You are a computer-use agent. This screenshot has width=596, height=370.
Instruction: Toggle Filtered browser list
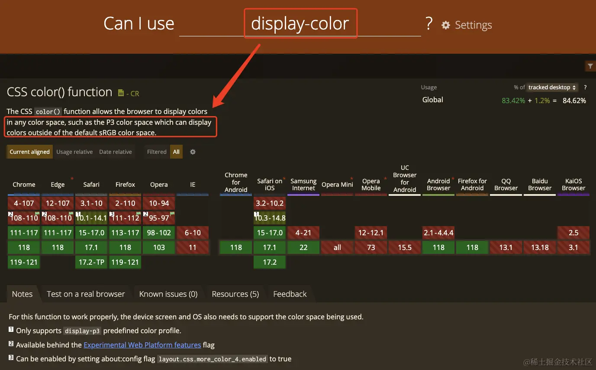tap(157, 152)
